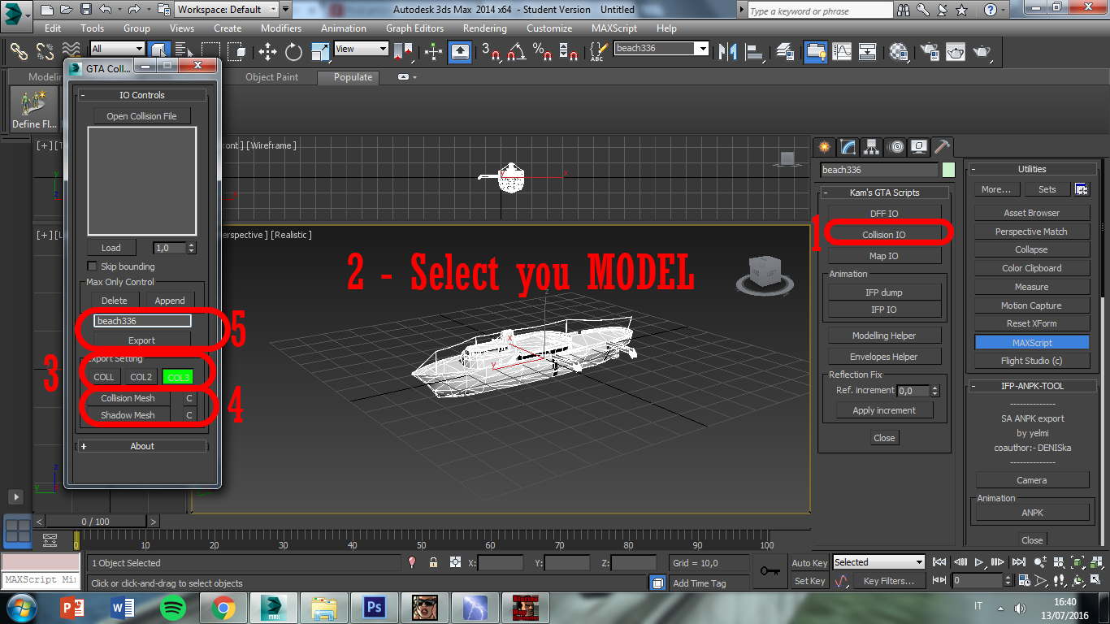Collapse the IO Controls rollout
1110x624 pixels.
click(x=142, y=95)
